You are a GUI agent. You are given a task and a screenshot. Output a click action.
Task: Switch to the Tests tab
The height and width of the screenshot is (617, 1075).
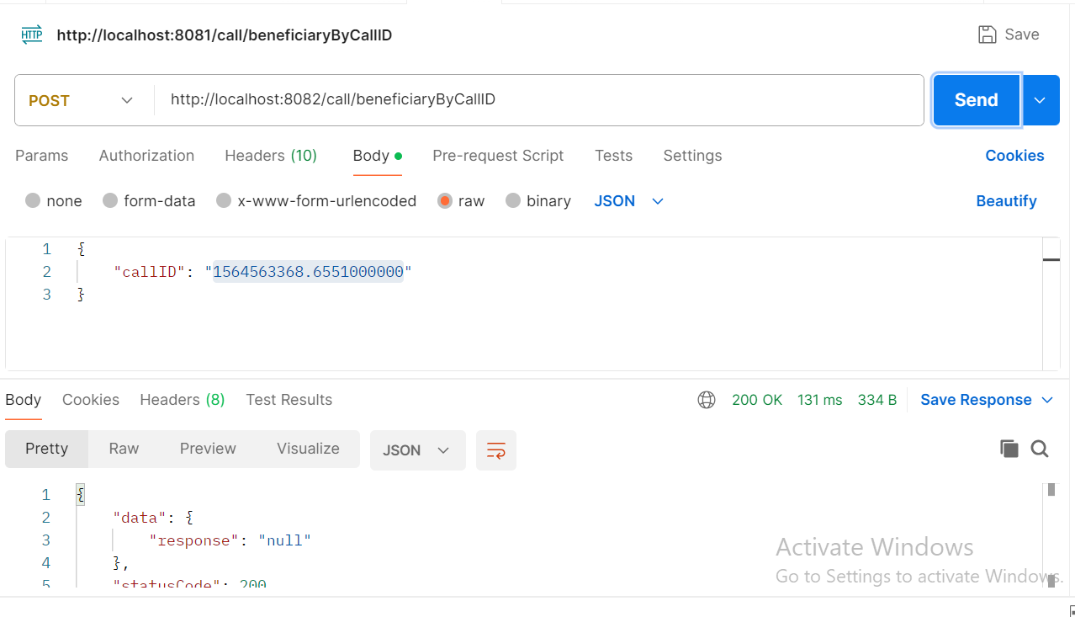click(613, 156)
